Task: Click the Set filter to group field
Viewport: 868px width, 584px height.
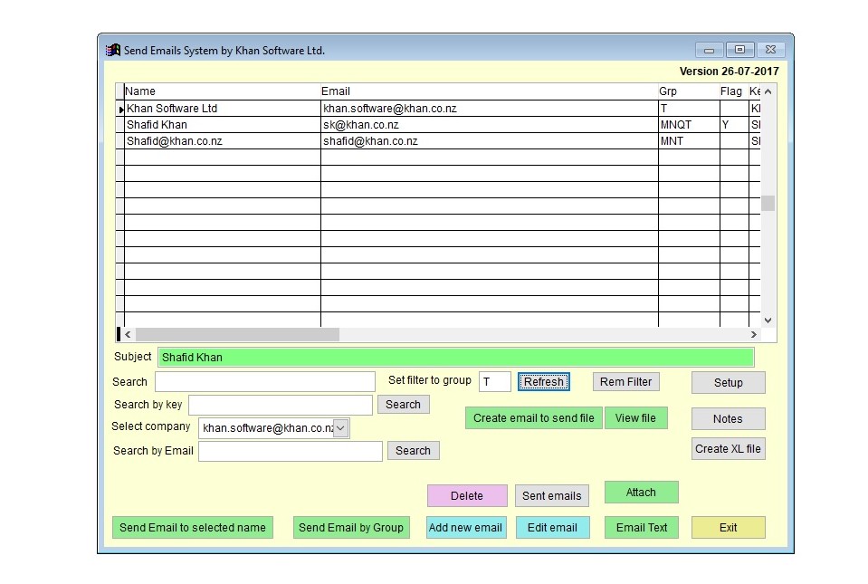Action: coord(494,382)
